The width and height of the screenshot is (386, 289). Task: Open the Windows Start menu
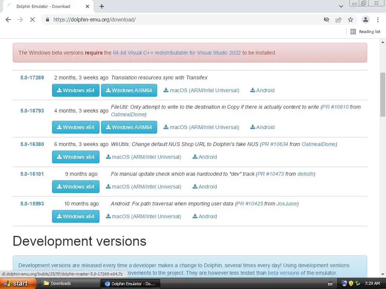pyautogui.click(x=18, y=284)
